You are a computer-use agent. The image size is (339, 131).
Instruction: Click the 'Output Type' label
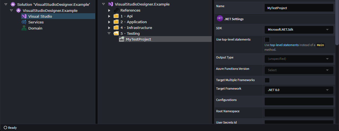click(x=225, y=57)
